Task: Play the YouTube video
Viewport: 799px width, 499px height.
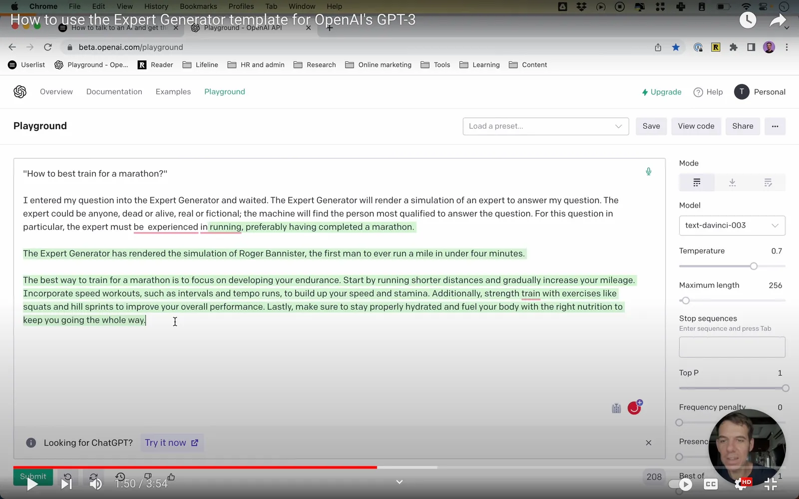Action: pos(31,484)
